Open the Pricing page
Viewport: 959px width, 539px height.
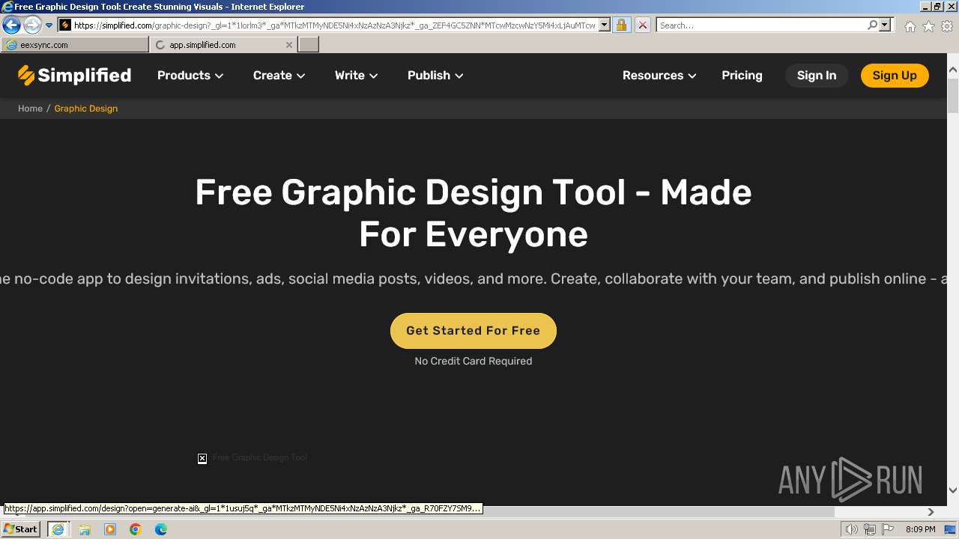pyautogui.click(x=742, y=76)
